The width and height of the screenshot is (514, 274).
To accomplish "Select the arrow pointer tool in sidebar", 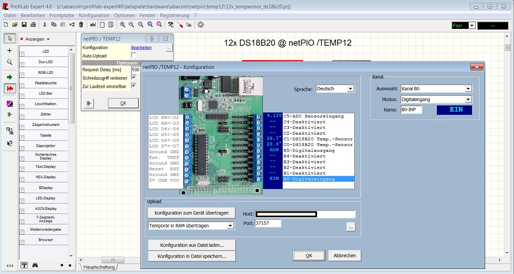I will [x=10, y=39].
